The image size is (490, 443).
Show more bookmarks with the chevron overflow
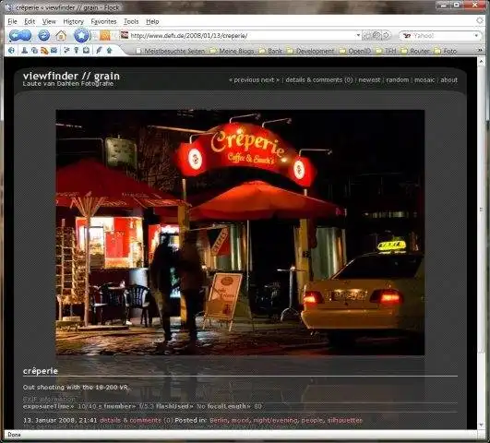(481, 50)
